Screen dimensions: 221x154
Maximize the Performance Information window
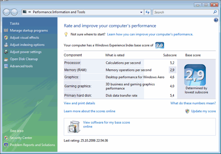coord(206,5)
